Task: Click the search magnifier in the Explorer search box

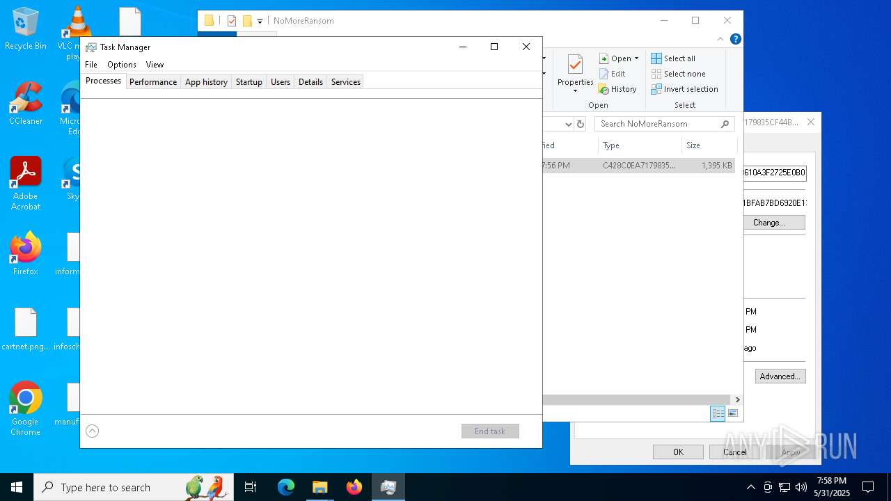Action: [725, 124]
